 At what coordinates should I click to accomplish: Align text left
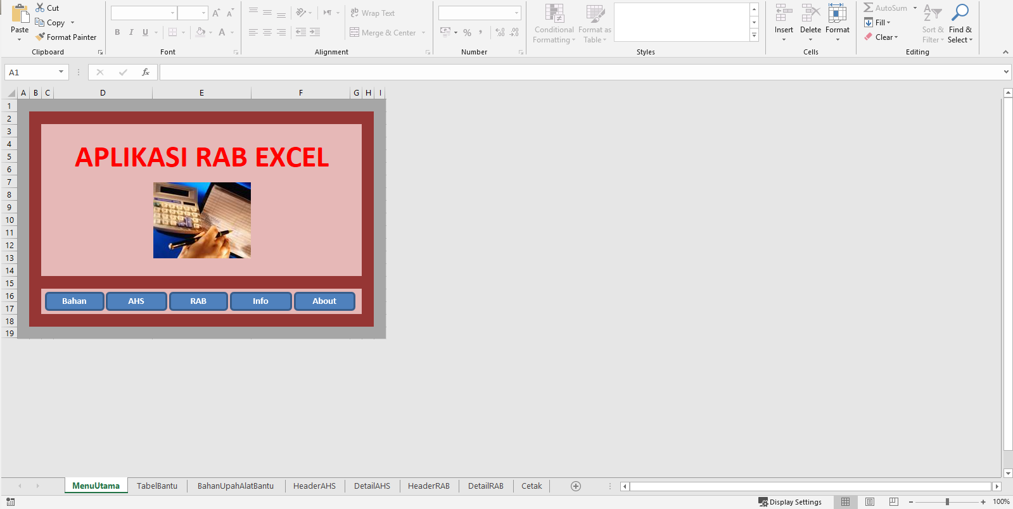[x=253, y=32]
